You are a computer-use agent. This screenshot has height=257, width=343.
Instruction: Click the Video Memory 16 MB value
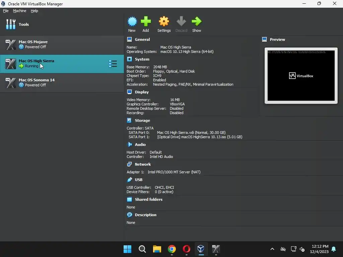coord(175,100)
